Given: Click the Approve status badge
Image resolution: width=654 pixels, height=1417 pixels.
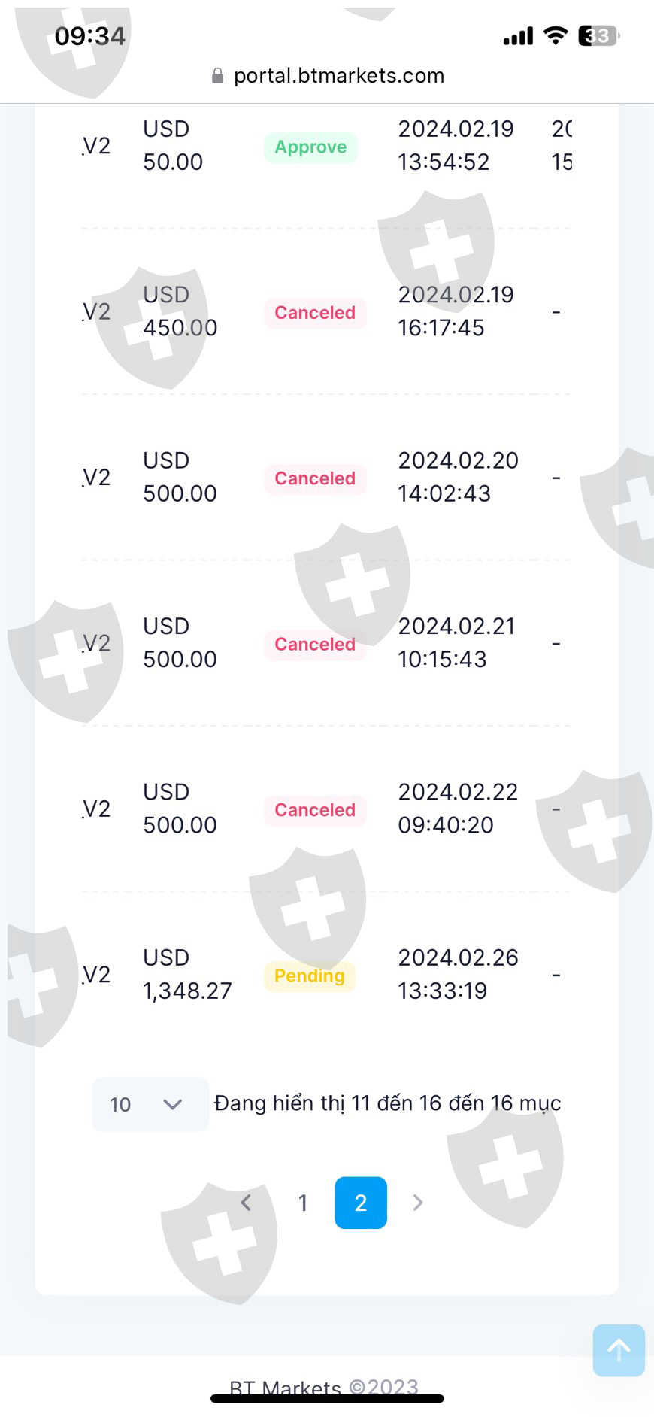Looking at the screenshot, I should (x=310, y=147).
